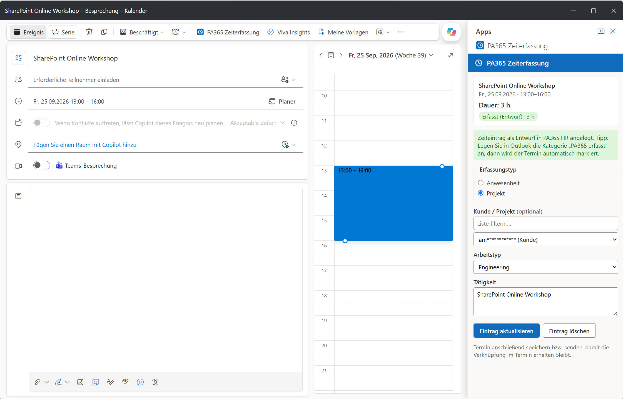Click the Liste filtern input field

546,224
